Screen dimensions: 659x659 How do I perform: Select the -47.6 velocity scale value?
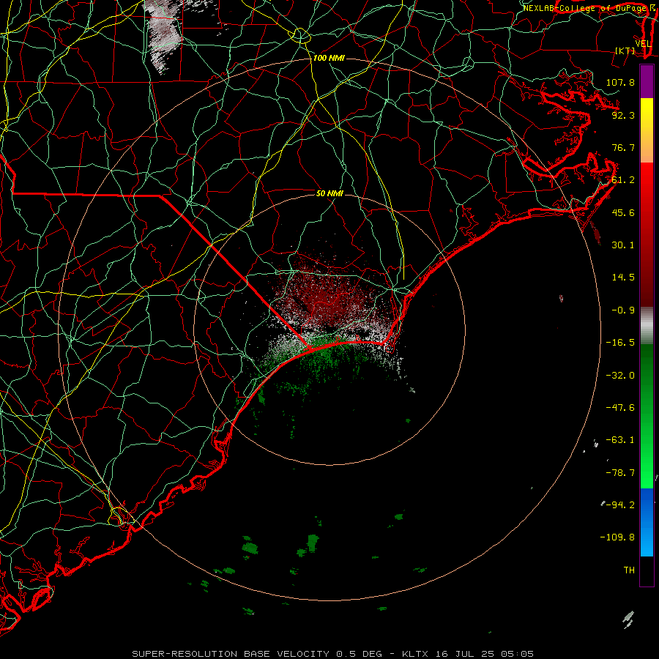620,408
